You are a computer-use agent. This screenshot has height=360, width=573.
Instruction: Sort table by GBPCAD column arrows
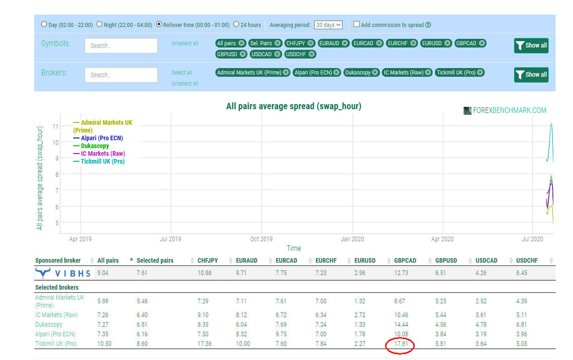click(430, 261)
